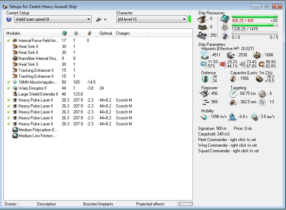The image size is (286, 210).
Task: Open the Current Setup dropdown
Action: pyautogui.click(x=89, y=20)
